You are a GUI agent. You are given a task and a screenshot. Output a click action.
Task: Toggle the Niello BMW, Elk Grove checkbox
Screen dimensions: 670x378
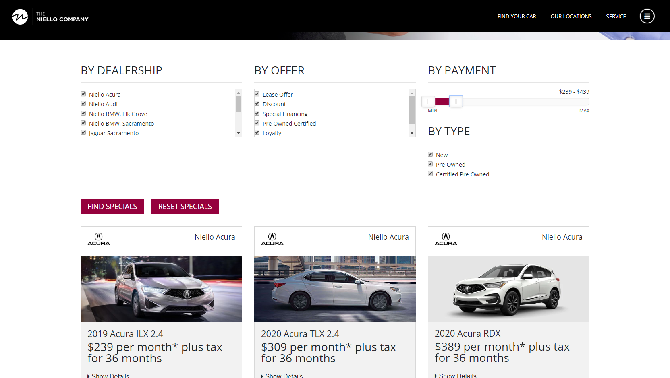coord(83,113)
